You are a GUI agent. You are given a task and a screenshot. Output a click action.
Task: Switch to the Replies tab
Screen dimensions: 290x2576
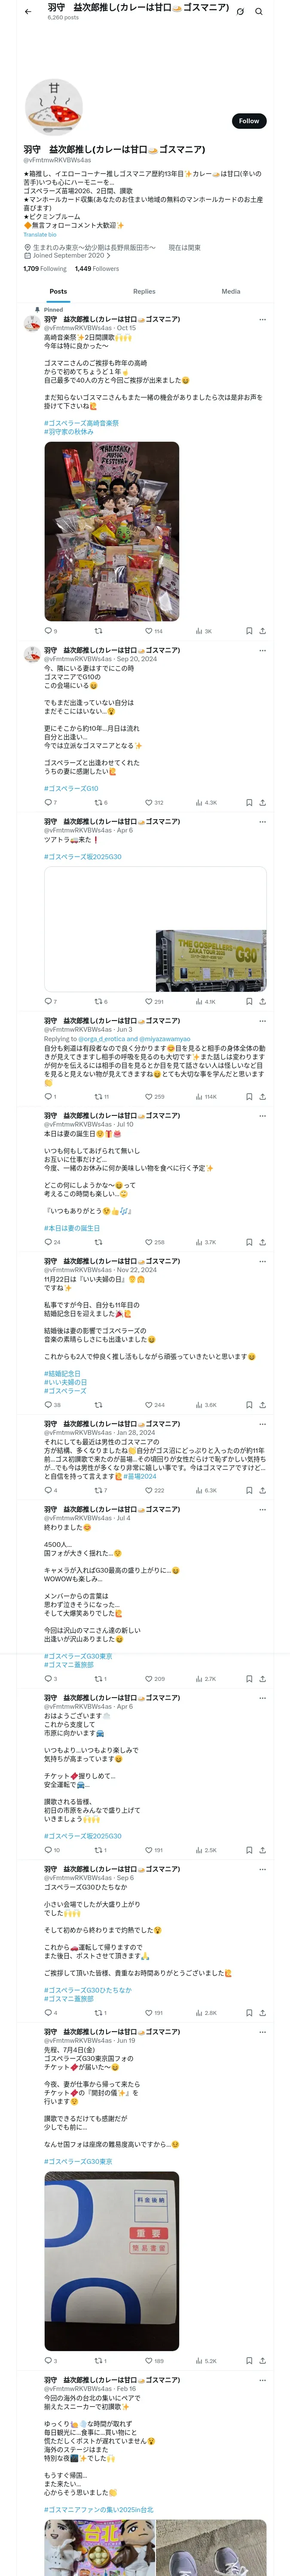coord(144,291)
